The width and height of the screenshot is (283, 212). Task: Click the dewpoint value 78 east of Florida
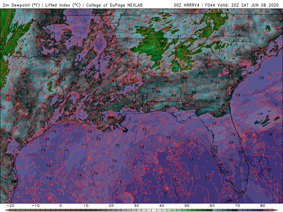269,170
